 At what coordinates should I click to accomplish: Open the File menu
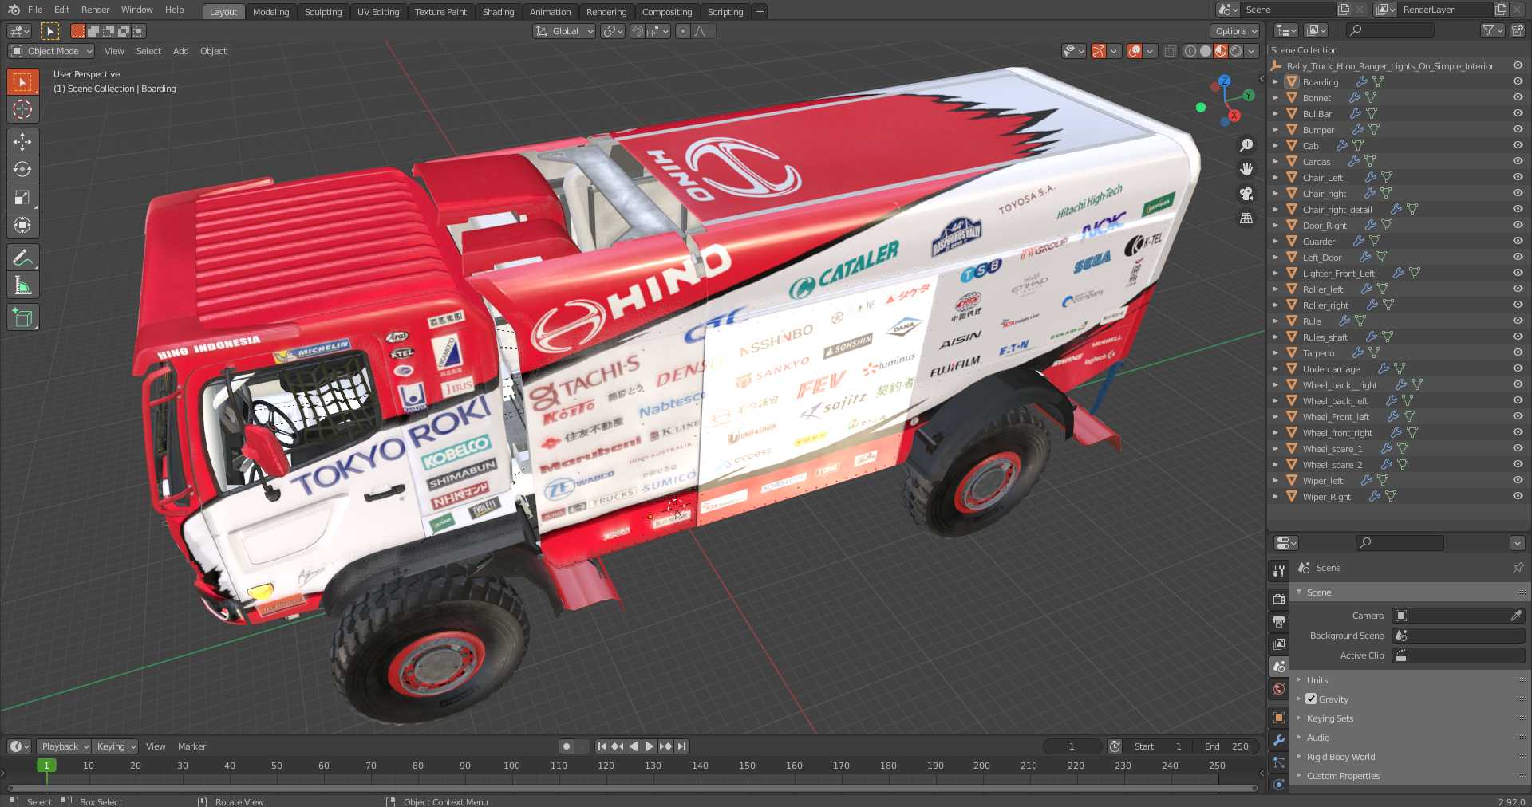pyautogui.click(x=35, y=10)
